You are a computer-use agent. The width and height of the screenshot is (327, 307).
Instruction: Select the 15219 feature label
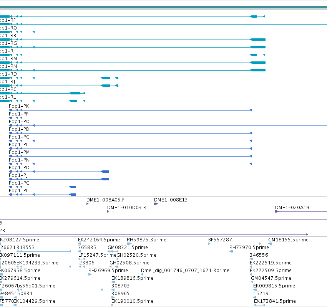point(261,294)
